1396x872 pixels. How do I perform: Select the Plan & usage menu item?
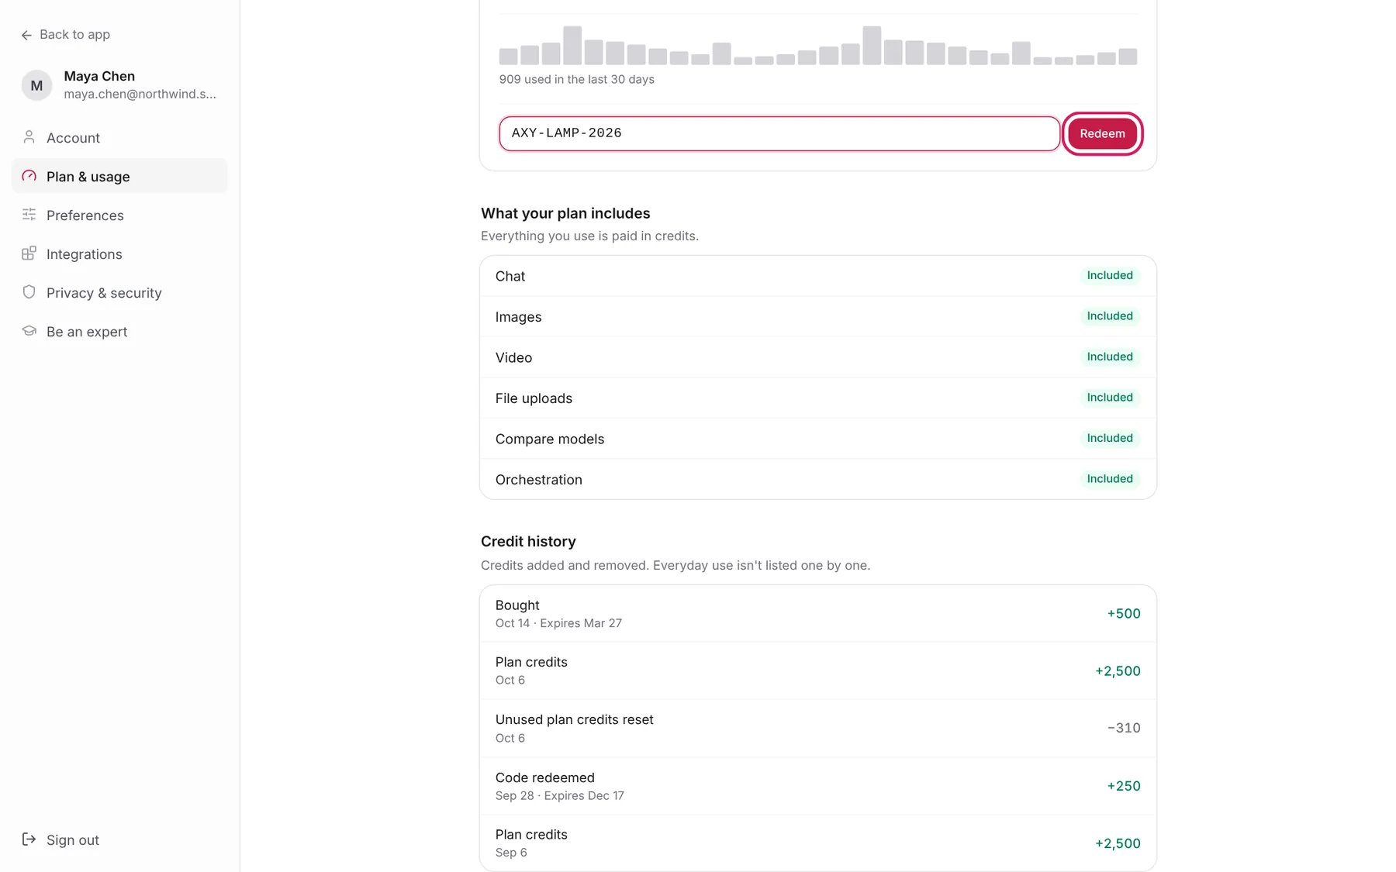tap(119, 176)
